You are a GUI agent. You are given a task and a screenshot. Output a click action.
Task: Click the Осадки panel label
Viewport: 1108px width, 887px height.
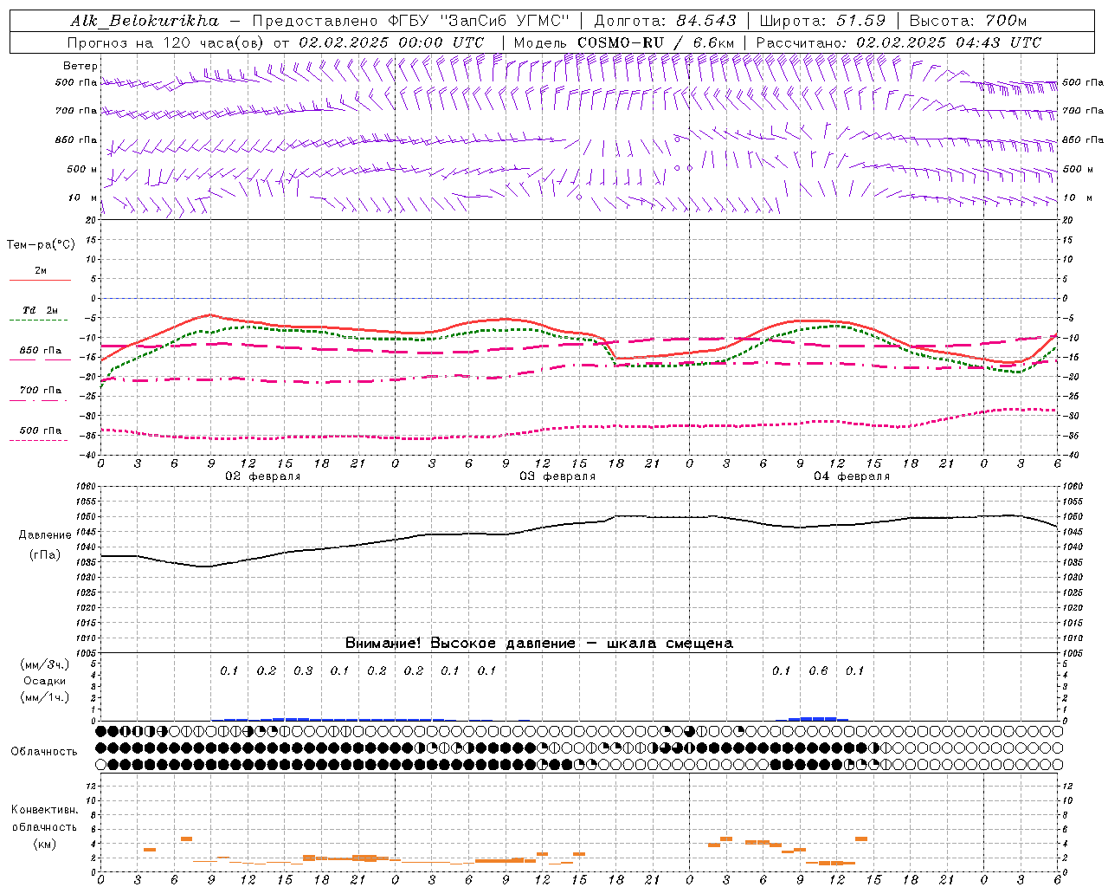pos(45,681)
